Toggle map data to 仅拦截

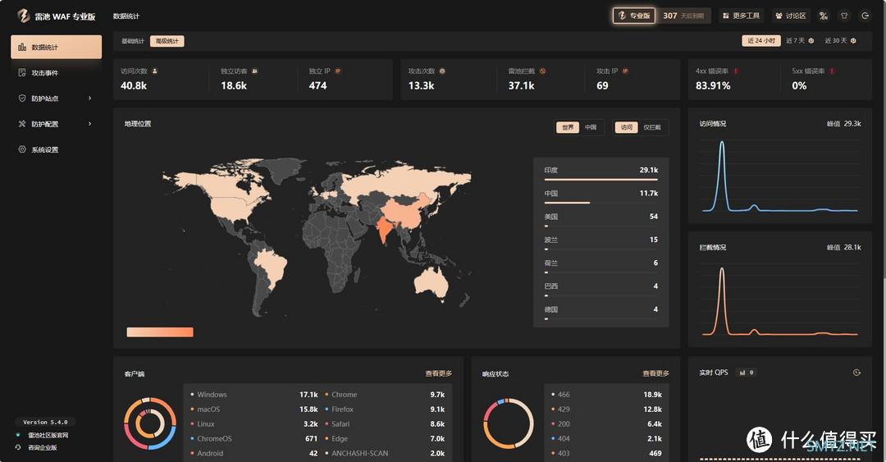coord(652,127)
